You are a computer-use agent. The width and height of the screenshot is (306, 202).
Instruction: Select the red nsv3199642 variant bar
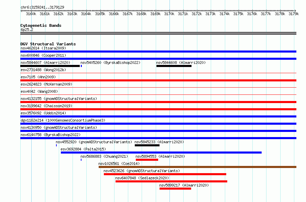158,109
